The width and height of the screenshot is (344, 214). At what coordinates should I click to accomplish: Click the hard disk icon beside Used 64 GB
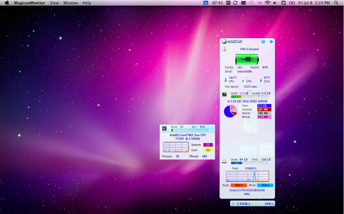tap(224, 161)
